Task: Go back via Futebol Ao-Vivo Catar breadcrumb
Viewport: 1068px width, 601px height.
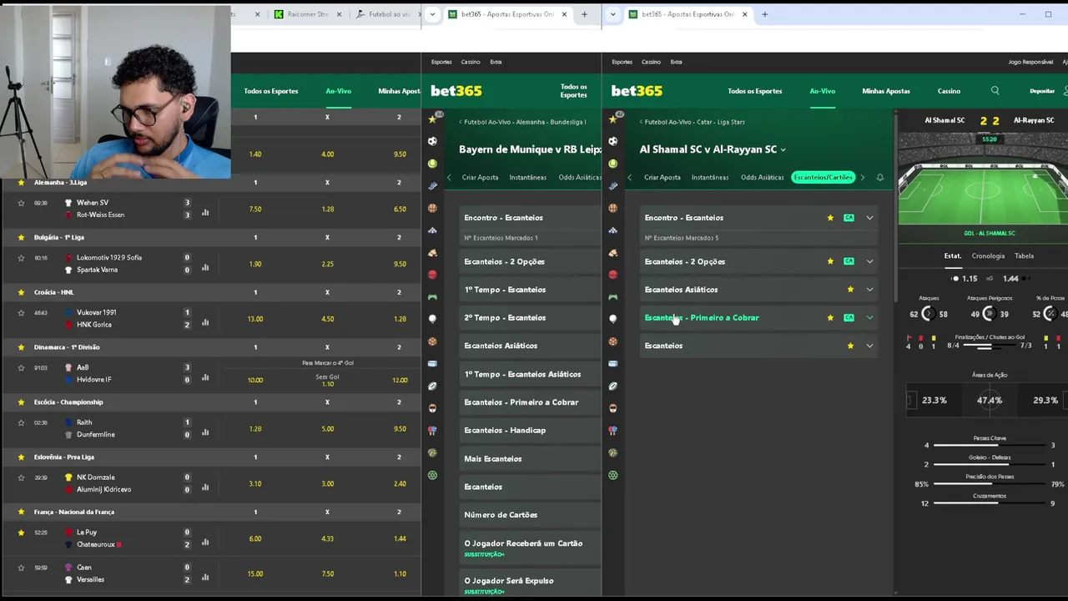Action: coord(693,122)
